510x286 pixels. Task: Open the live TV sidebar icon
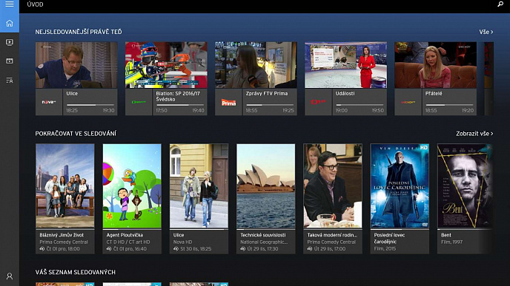click(x=10, y=42)
